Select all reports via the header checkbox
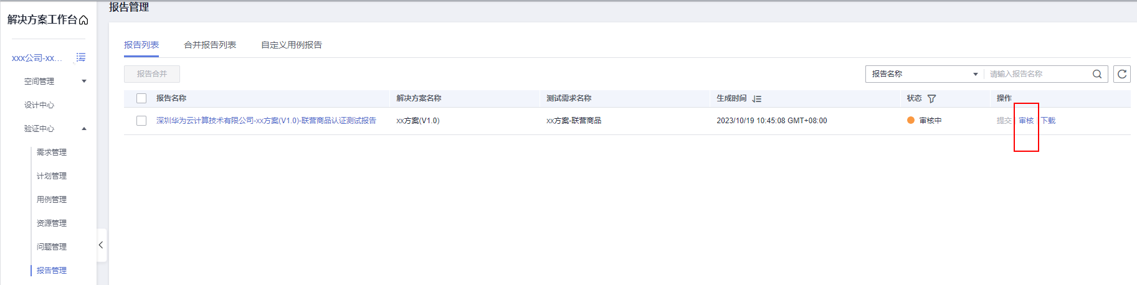 tap(141, 98)
